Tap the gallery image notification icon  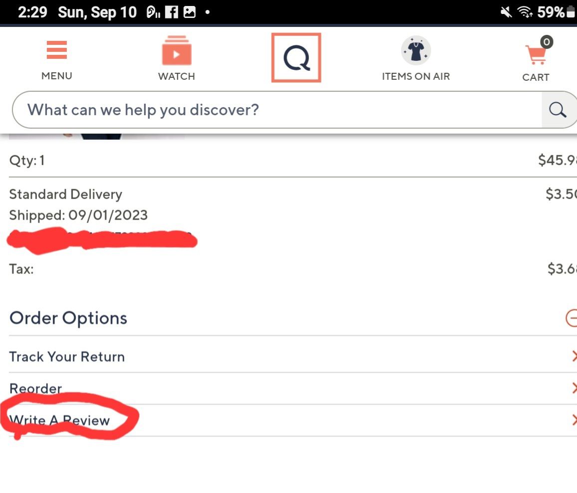(190, 12)
